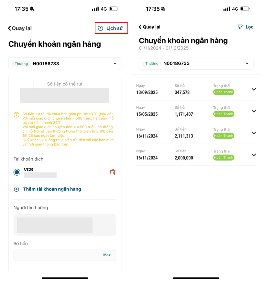263x281 pixels.
Task: Expand the 2,000,000 transaction row
Action: pos(254,155)
